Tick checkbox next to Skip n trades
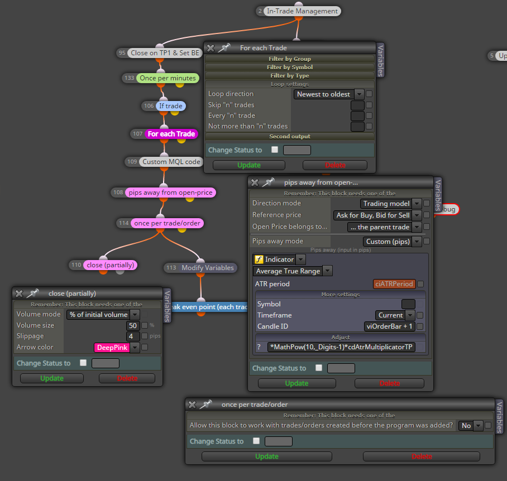The height and width of the screenshot is (481, 507). coord(369,105)
